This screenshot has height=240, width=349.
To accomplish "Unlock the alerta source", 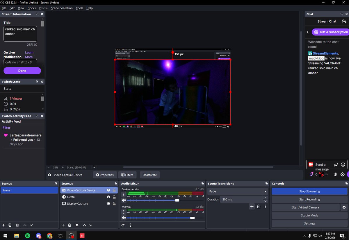I will point(114,197).
